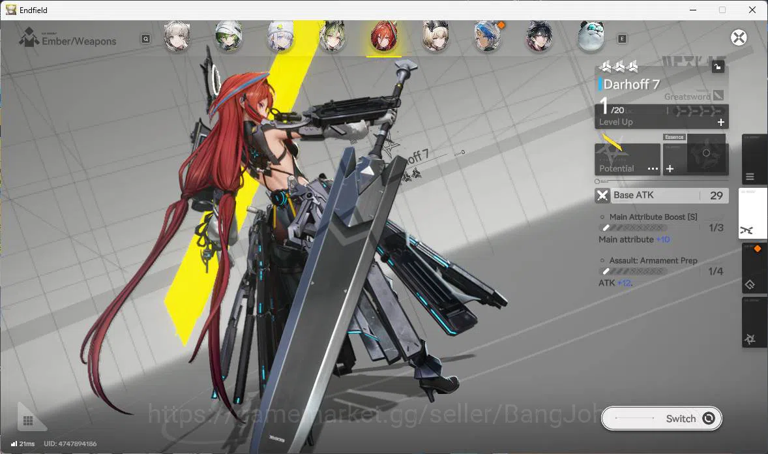The height and width of the screenshot is (454, 768).
Task: Click the weapon breakthrough stage indicator
Action: click(x=698, y=112)
